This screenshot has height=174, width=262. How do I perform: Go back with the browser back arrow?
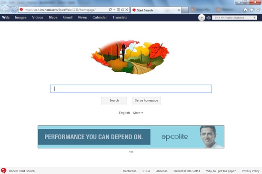tap(5, 10)
